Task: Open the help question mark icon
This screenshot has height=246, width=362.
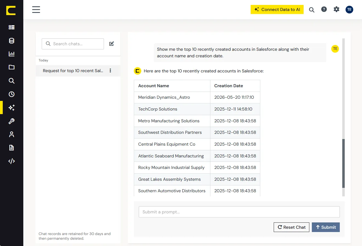Action: (324, 9)
